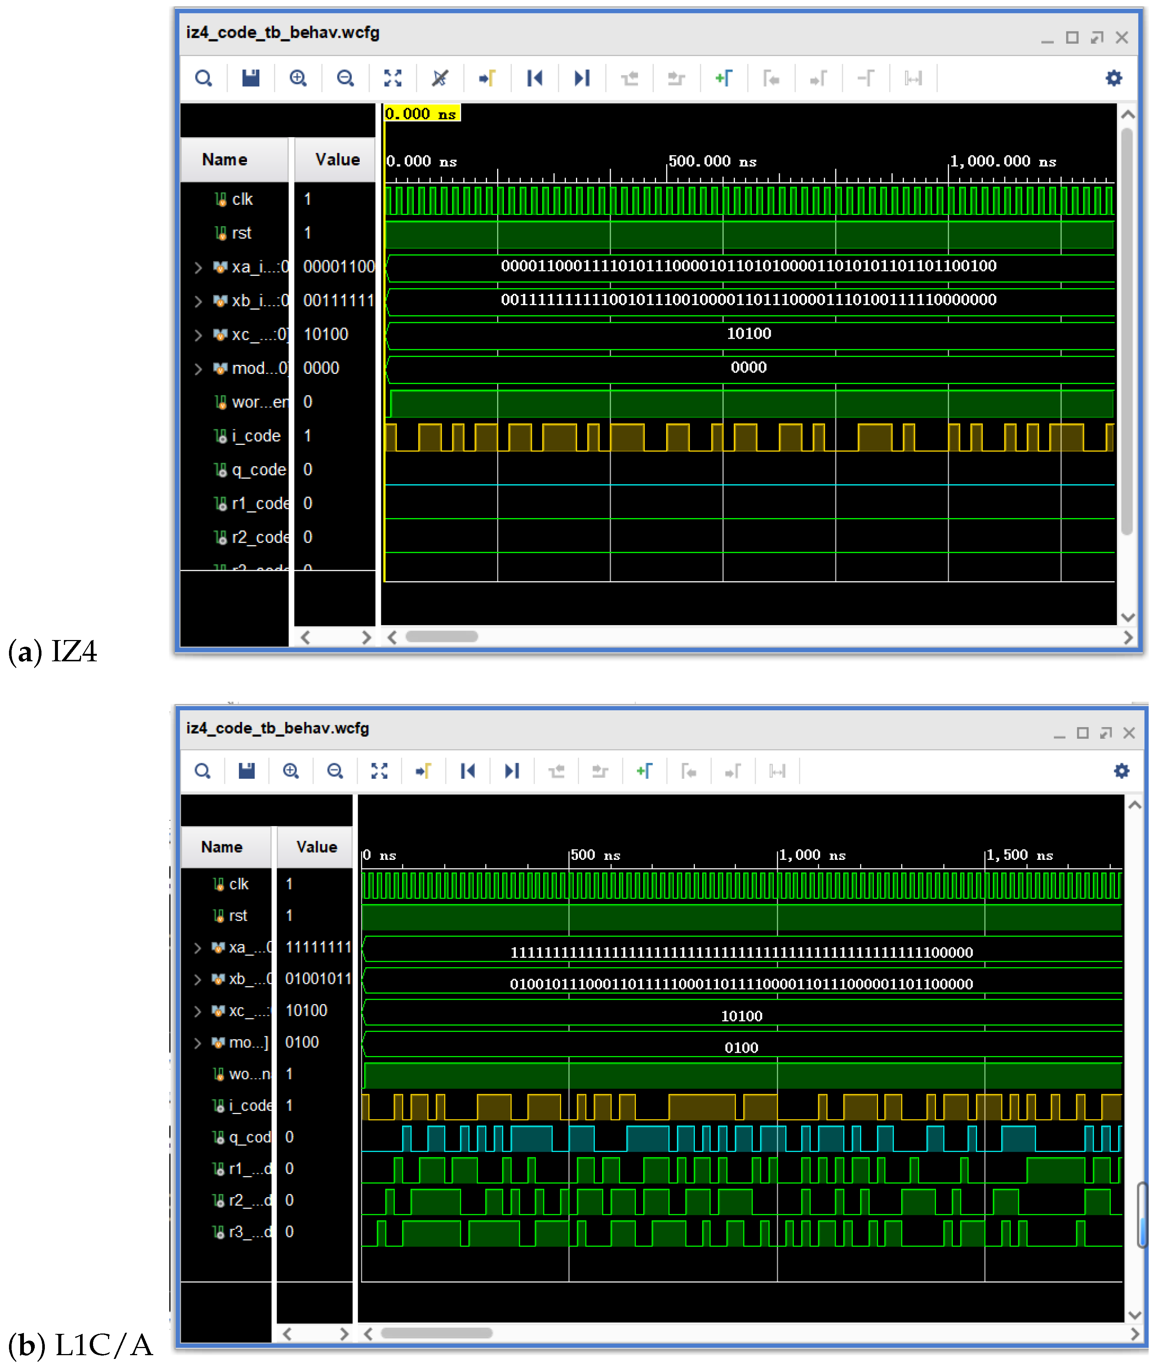Open settings gear in bottom waveform window

coord(1121,771)
